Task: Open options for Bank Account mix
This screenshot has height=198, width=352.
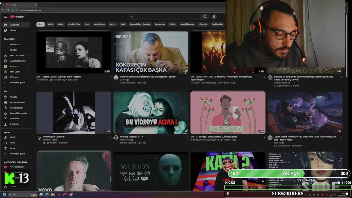Action: [264, 137]
